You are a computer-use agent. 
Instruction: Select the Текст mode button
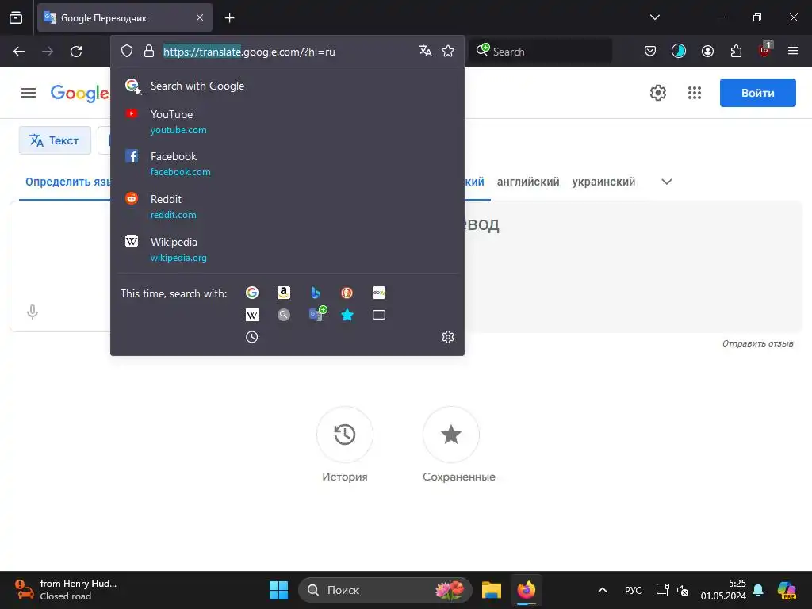[x=55, y=140]
